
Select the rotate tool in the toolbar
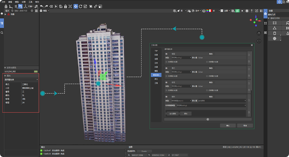pyautogui.click(x=81, y=6)
